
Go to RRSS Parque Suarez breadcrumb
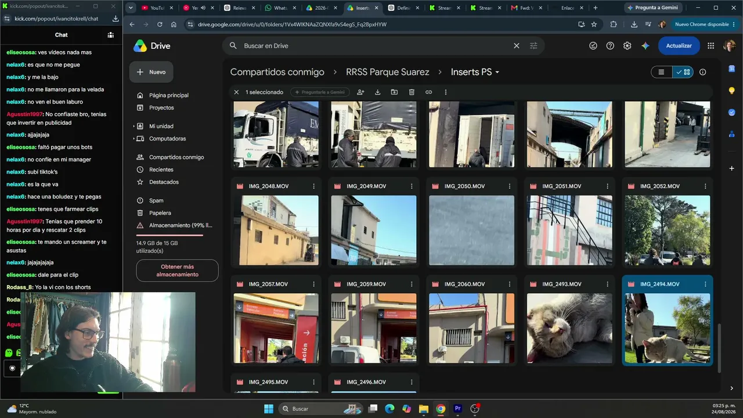point(388,72)
